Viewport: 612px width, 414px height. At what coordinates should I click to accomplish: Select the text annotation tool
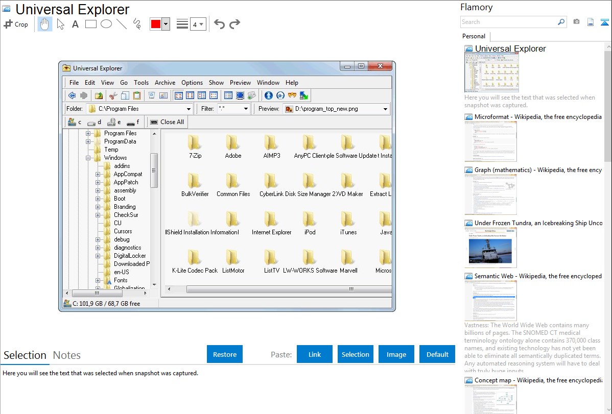point(75,24)
